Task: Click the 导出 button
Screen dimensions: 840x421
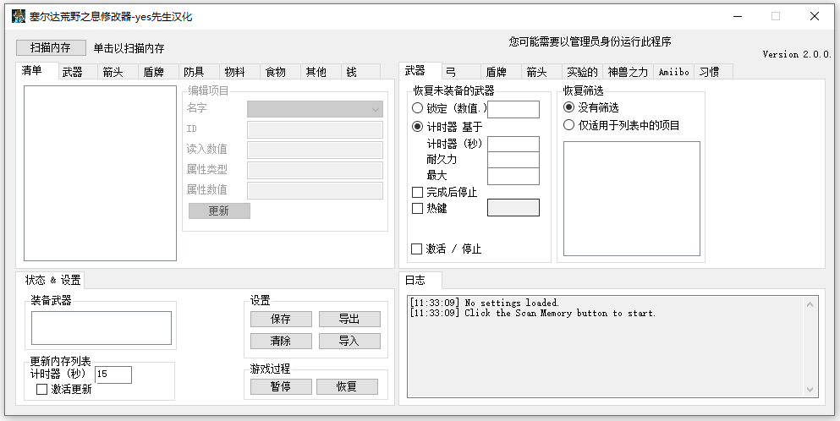Action: [350, 320]
